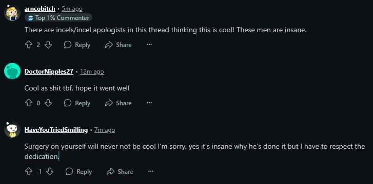Open the three-dot menu under DoctorNipples27's comment

(x=149, y=103)
